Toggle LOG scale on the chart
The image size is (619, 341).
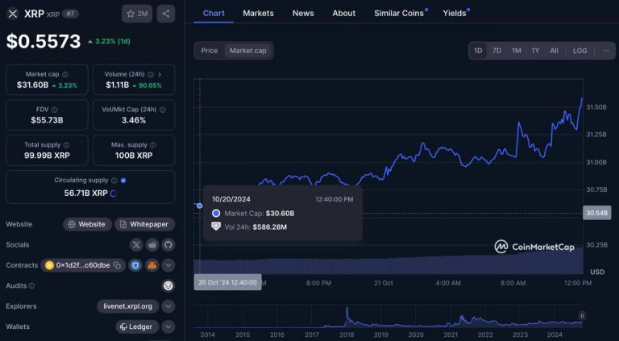[580, 51]
